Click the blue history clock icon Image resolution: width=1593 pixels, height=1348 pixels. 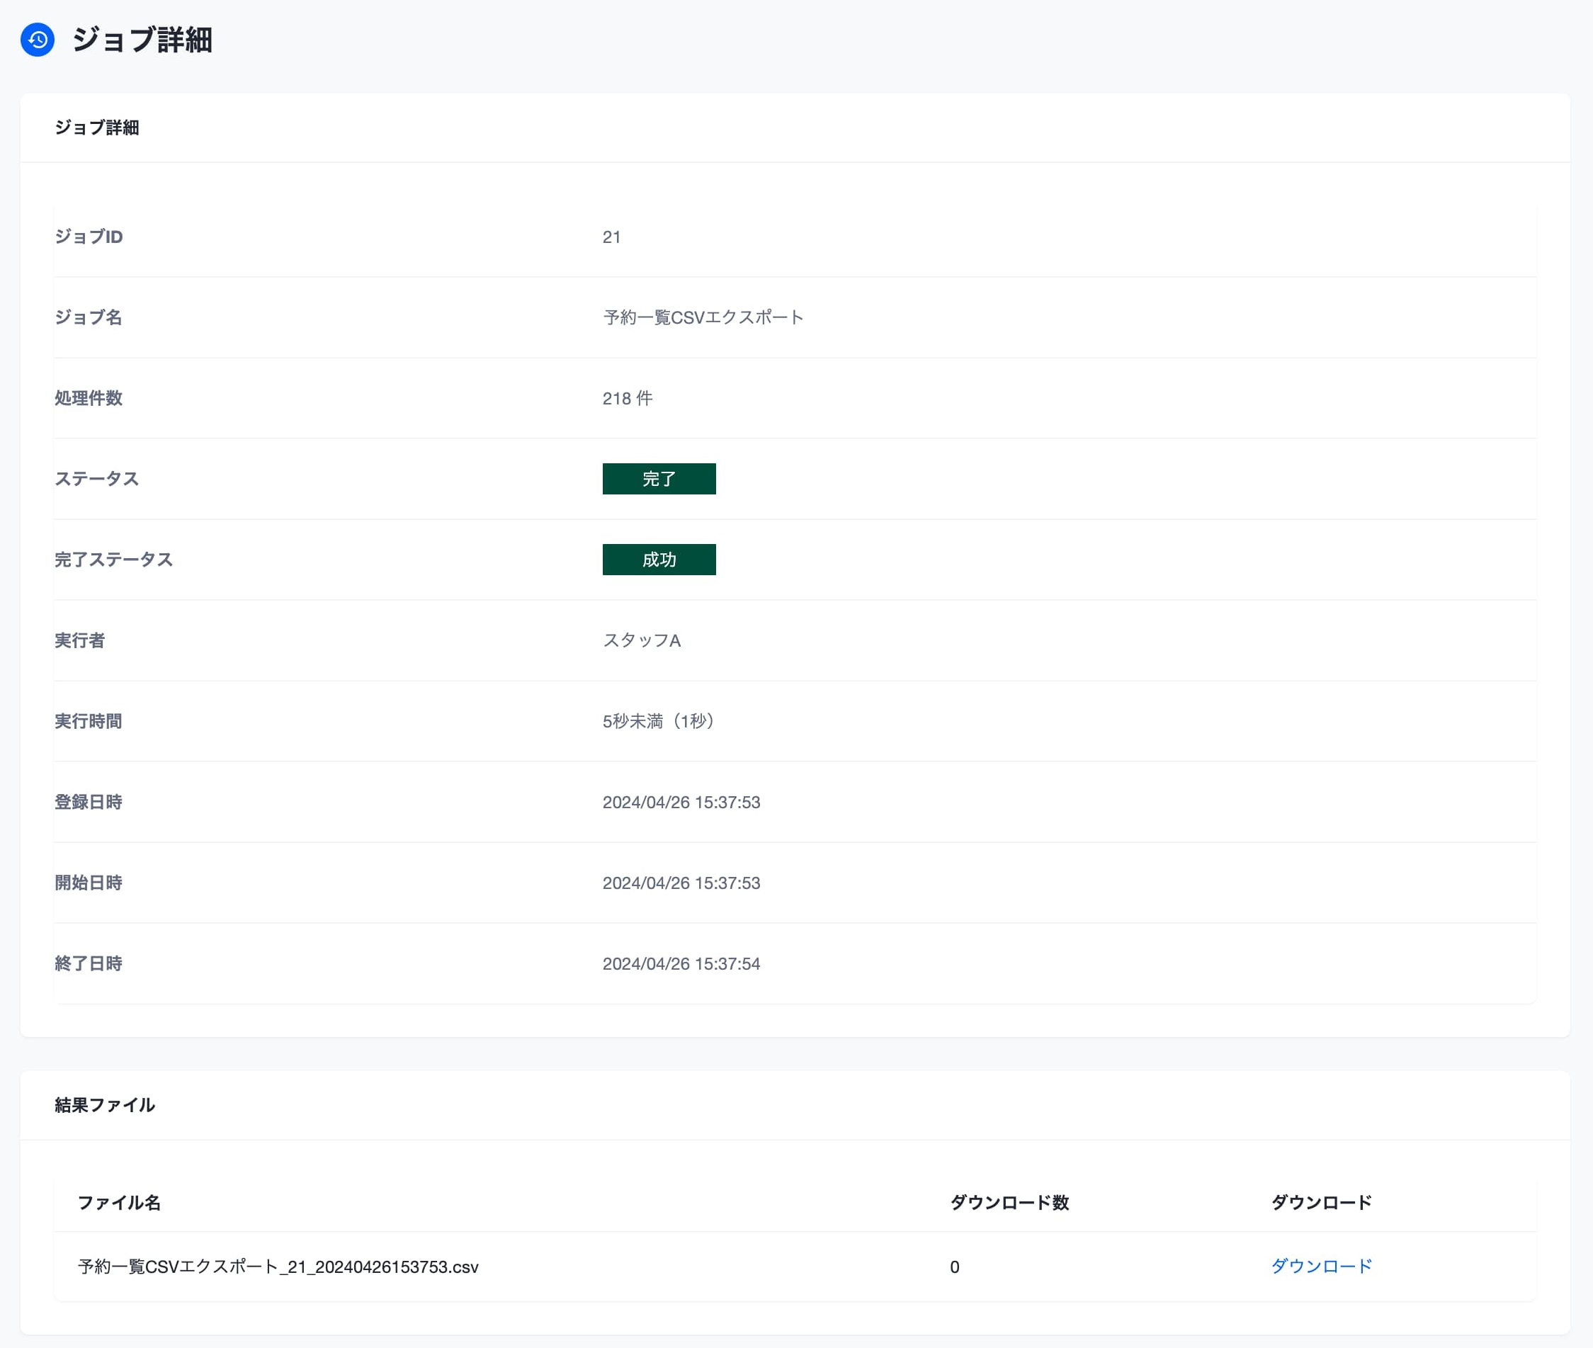(x=38, y=40)
